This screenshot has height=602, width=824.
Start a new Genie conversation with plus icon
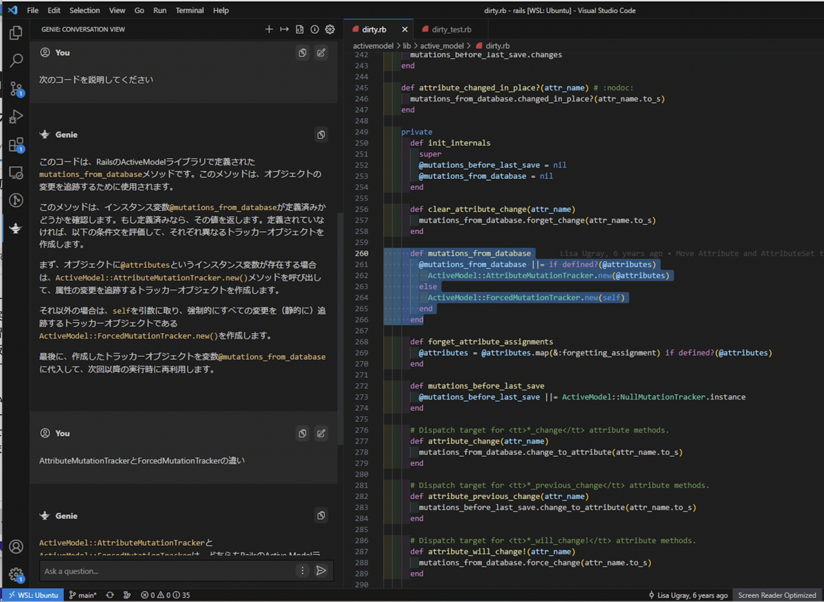click(269, 30)
